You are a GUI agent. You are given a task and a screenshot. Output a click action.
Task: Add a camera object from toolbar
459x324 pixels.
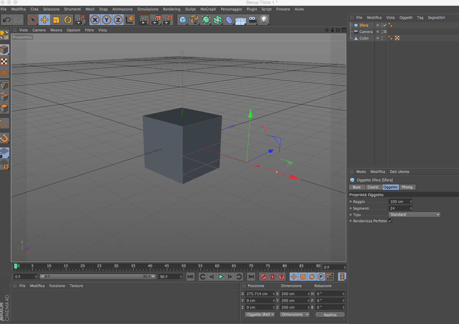pos(253,20)
